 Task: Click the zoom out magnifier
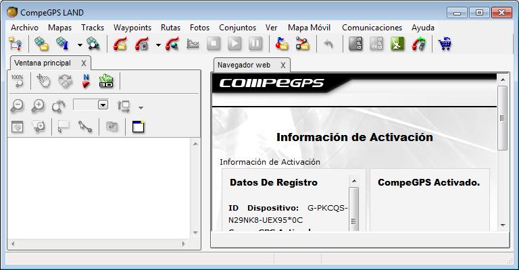[x=18, y=106]
